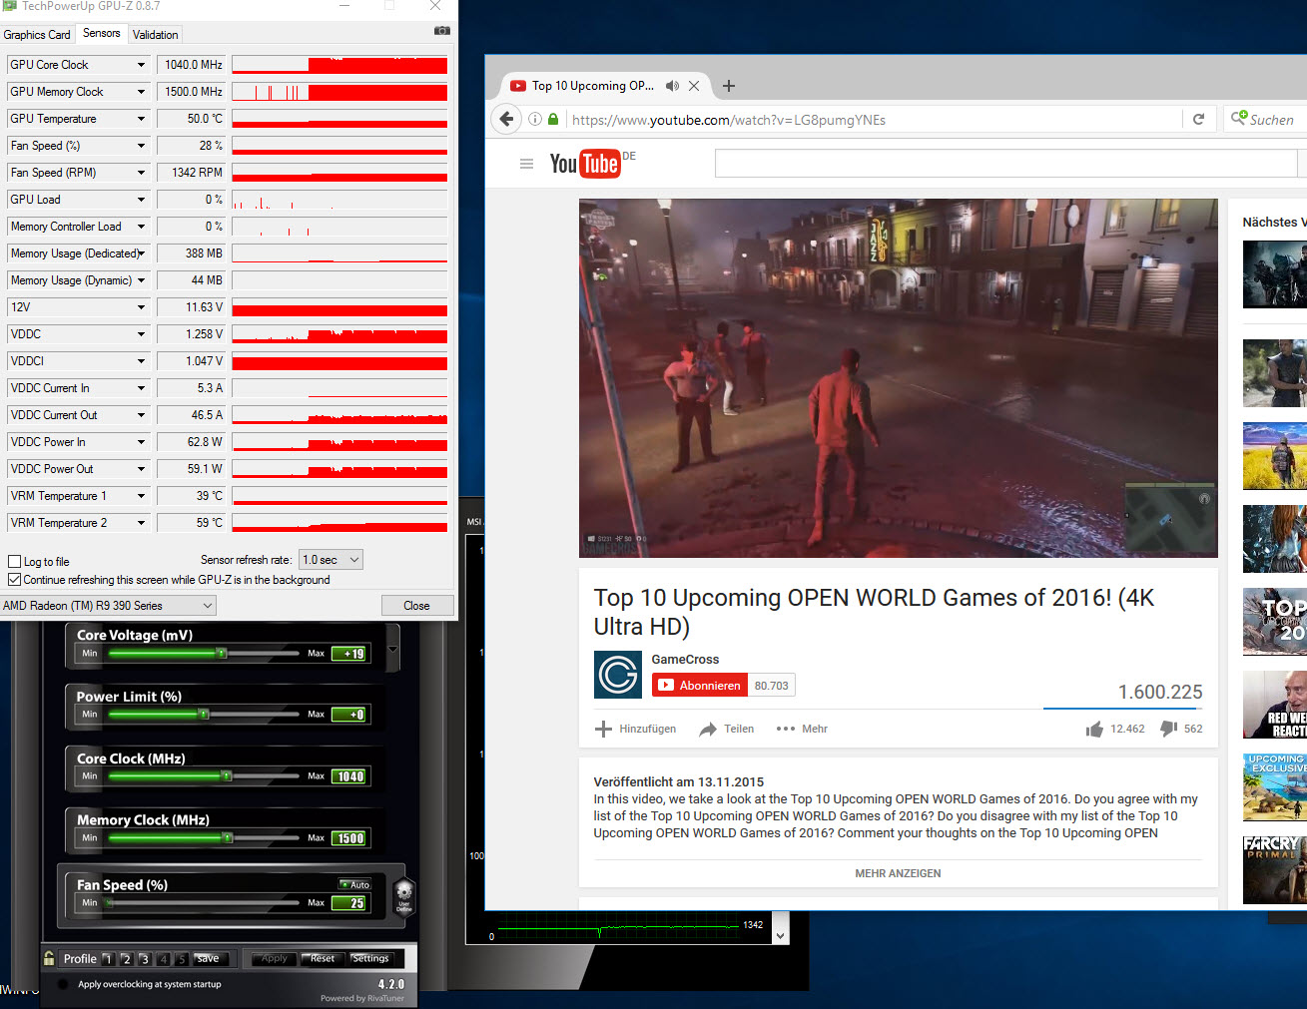Open a new browser tab
This screenshot has height=1009, width=1307.
pyautogui.click(x=729, y=86)
